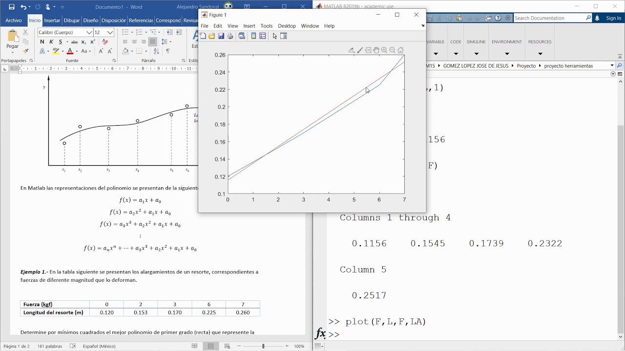Open MATLAB notifications bell icon
The width and height of the screenshot is (625, 351).
(597, 18)
